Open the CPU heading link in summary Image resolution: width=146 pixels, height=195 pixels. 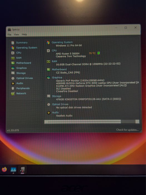pyautogui.click(x=54, y=50)
